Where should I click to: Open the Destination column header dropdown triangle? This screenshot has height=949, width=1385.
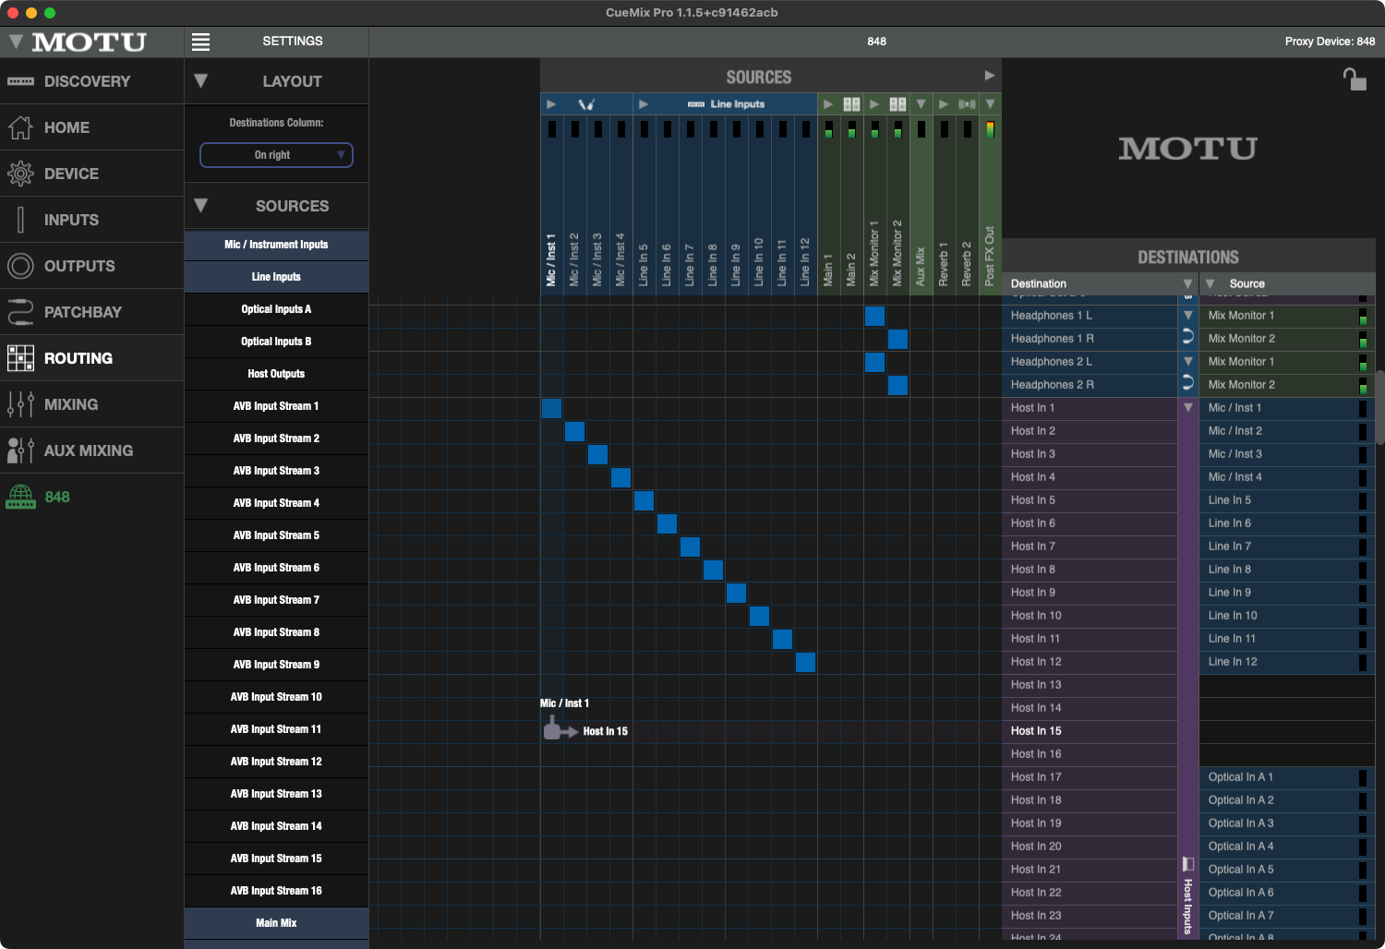(1188, 283)
